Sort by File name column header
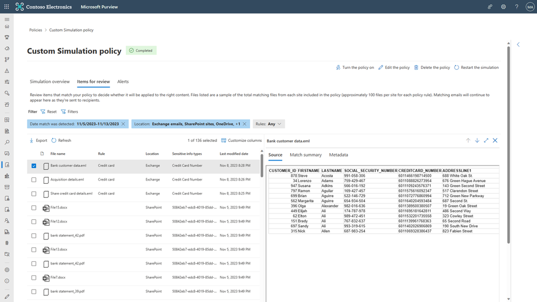 (58, 154)
